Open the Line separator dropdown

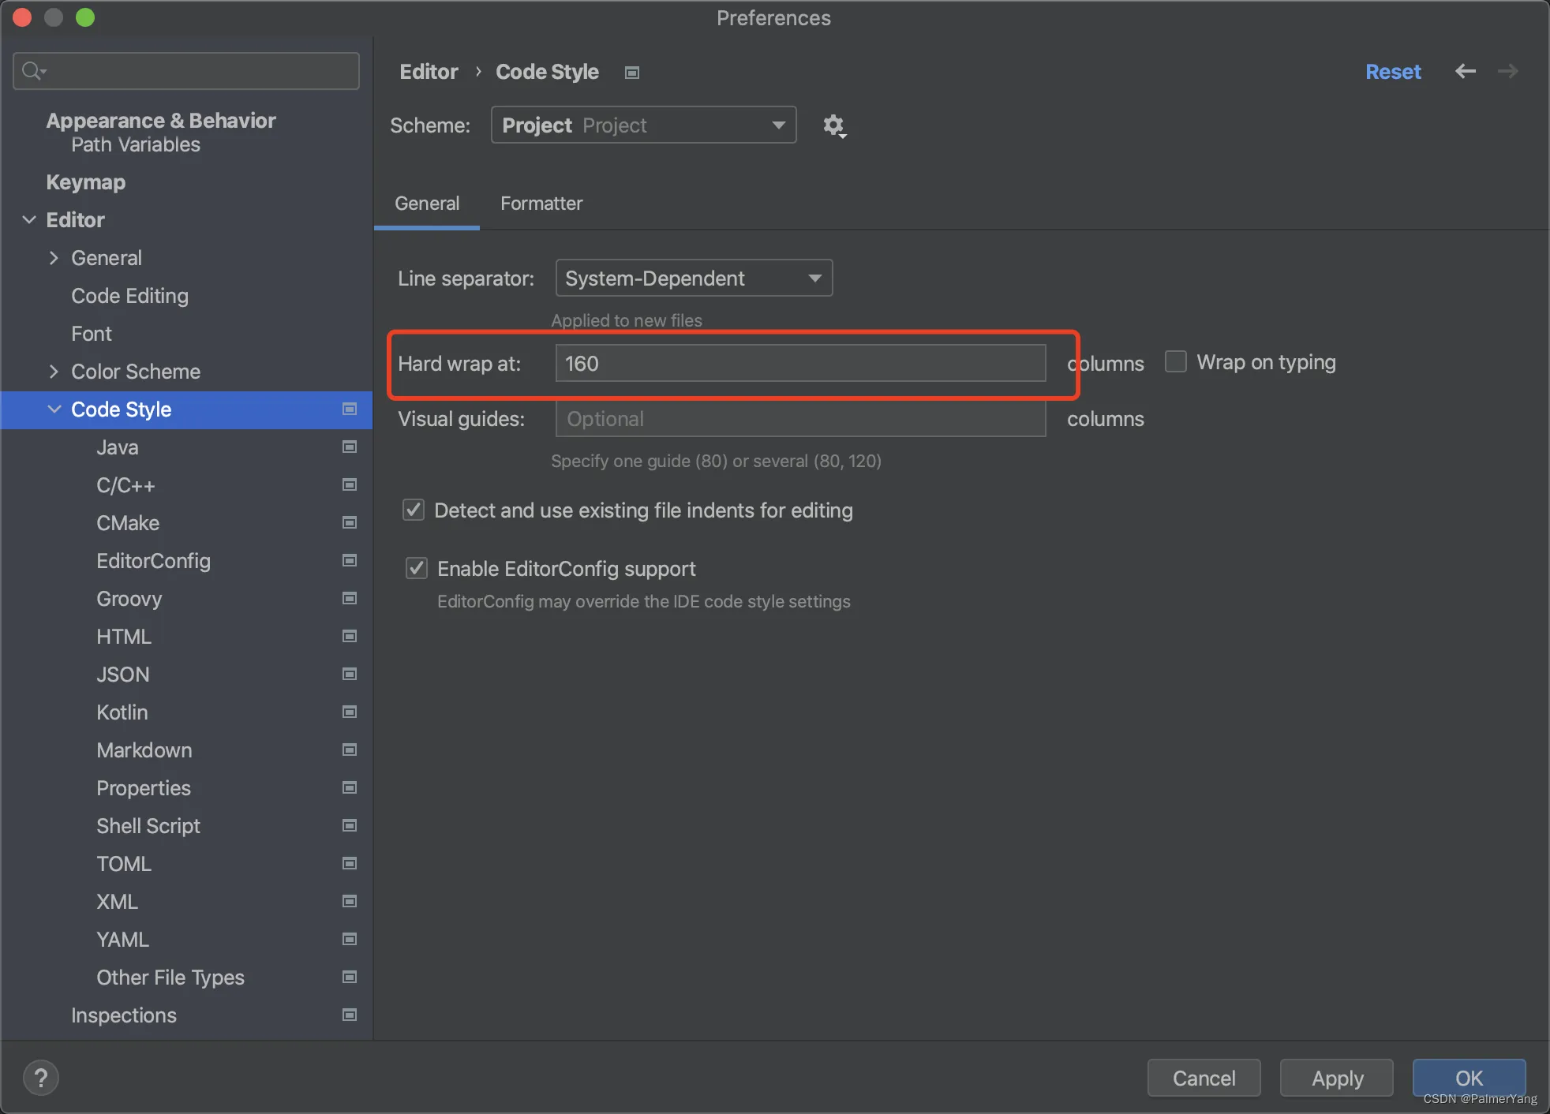[x=694, y=278]
